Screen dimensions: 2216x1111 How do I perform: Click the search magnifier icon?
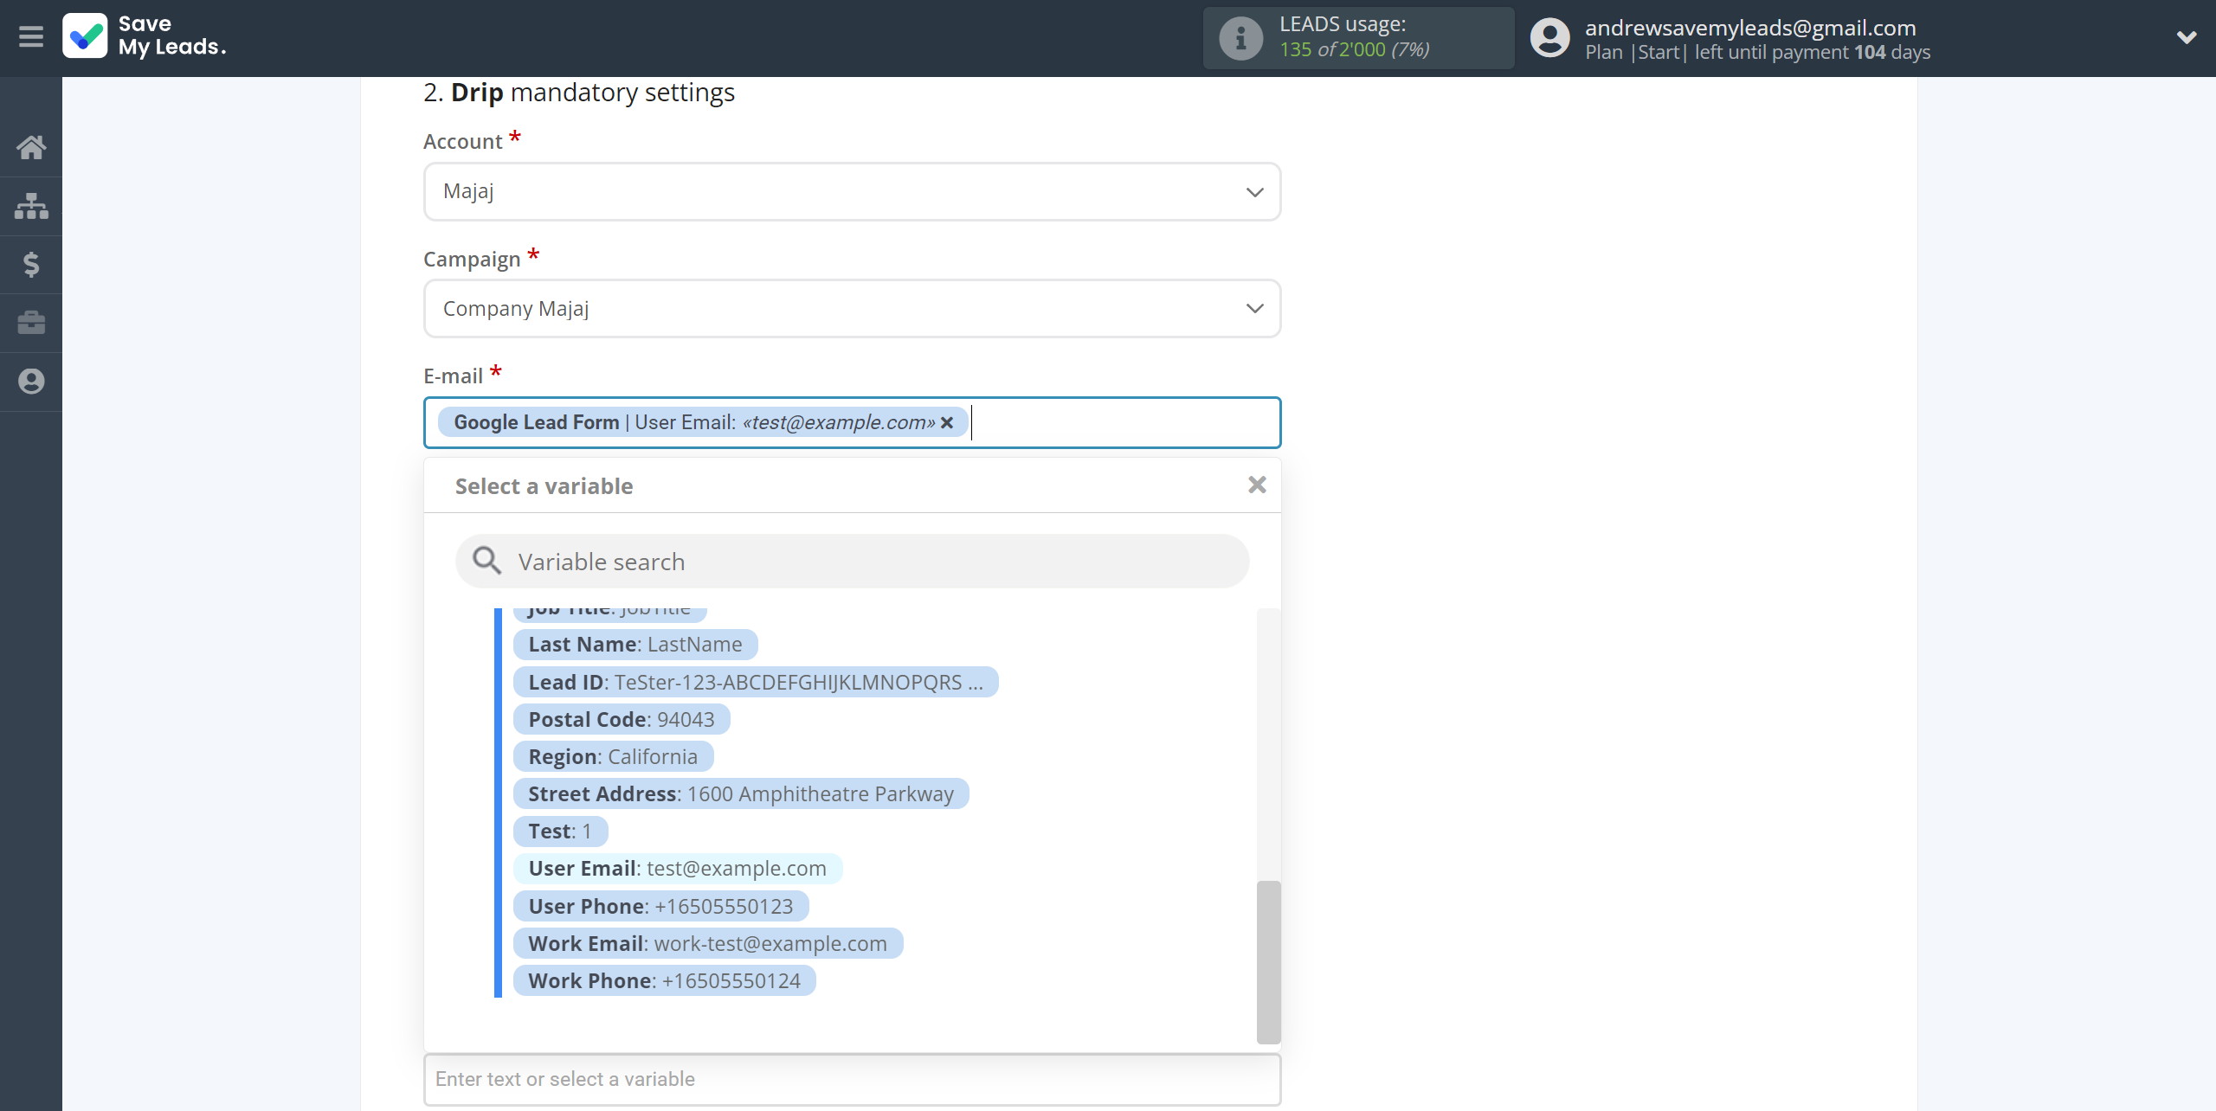(486, 561)
